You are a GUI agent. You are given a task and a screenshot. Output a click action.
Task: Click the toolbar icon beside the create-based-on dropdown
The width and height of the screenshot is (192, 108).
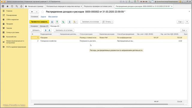70,22
